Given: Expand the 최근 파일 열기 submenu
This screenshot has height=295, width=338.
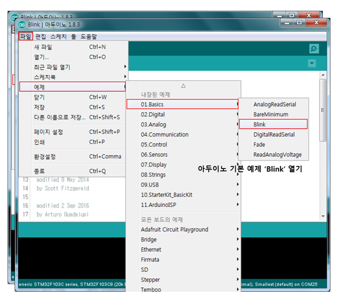Looking at the screenshot, I should click(x=73, y=67).
